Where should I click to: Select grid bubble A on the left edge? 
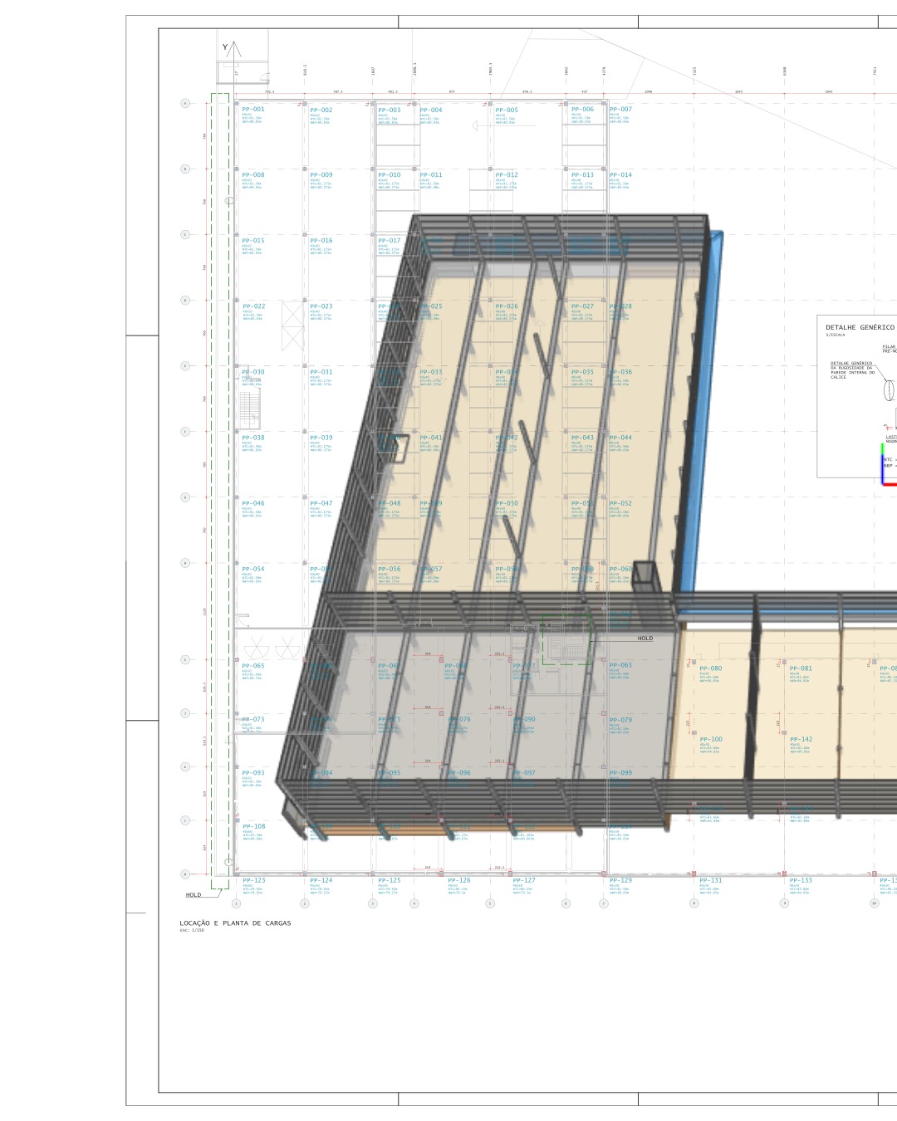point(184,102)
